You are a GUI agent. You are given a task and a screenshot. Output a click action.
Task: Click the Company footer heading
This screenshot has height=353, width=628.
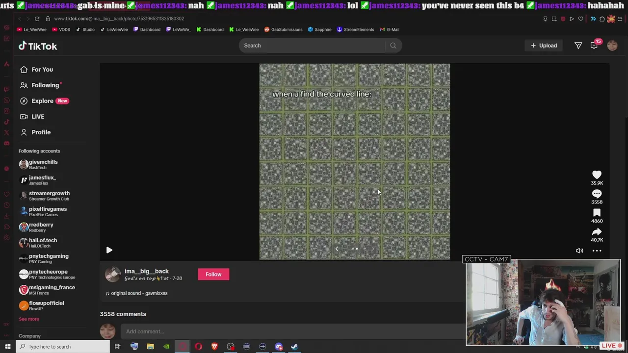[x=29, y=336]
